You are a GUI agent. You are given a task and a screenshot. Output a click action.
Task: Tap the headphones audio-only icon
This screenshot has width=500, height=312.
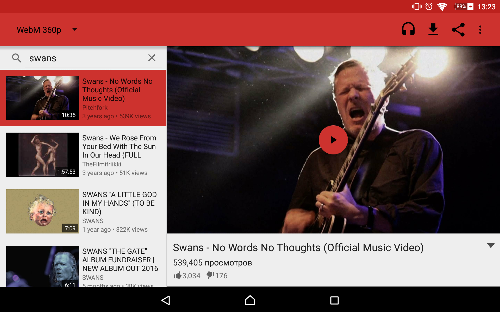408,29
